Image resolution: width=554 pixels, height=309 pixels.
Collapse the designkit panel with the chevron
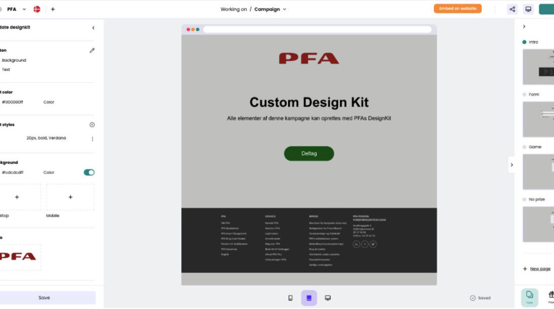click(93, 28)
